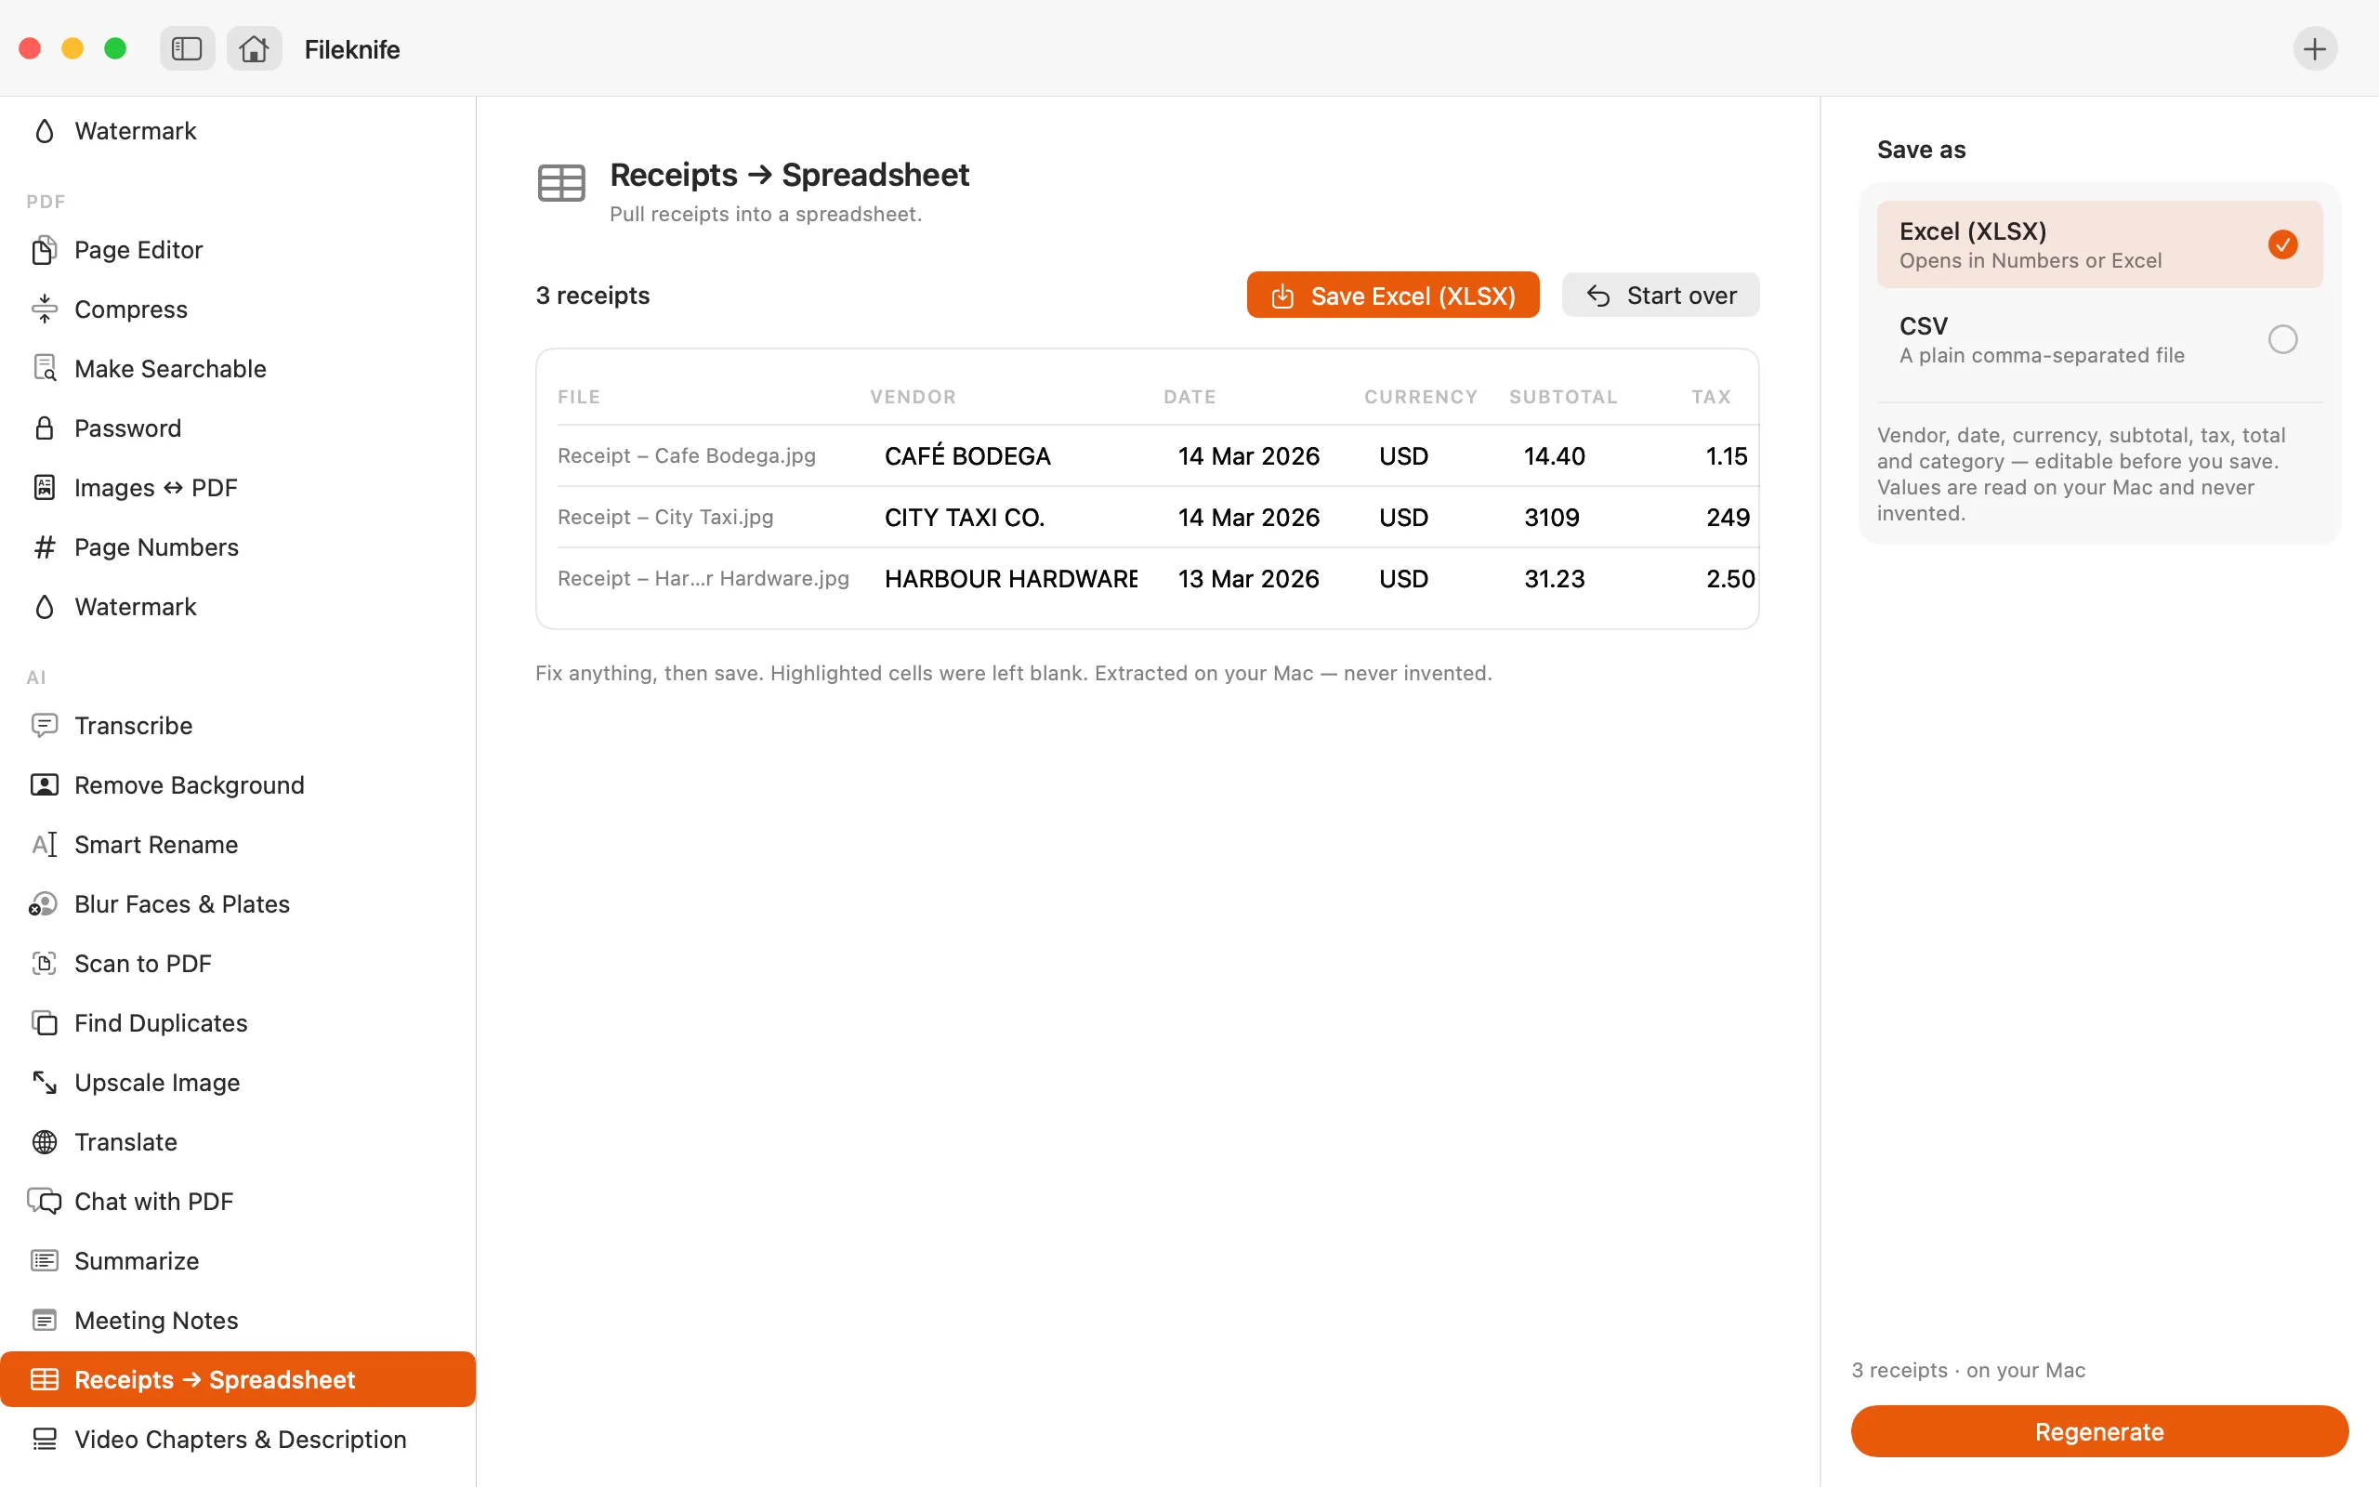The width and height of the screenshot is (2379, 1487).
Task: Click file name Receipt – City Taxi.jpg
Action: point(665,518)
